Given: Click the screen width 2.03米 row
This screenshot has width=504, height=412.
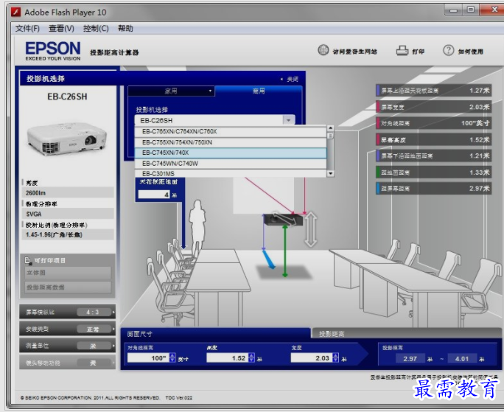Looking at the screenshot, I should pos(433,107).
